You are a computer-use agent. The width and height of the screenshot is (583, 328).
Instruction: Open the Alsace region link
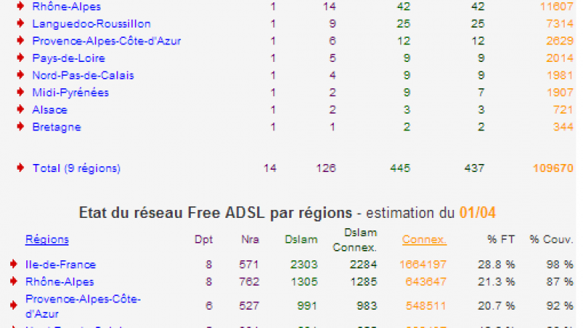50,110
